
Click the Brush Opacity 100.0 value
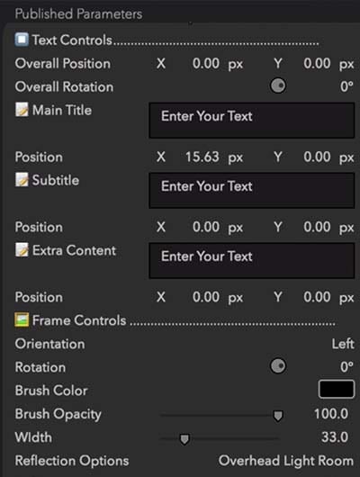[331, 414]
